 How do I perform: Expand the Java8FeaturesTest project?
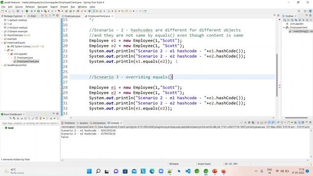[x=2, y=65]
